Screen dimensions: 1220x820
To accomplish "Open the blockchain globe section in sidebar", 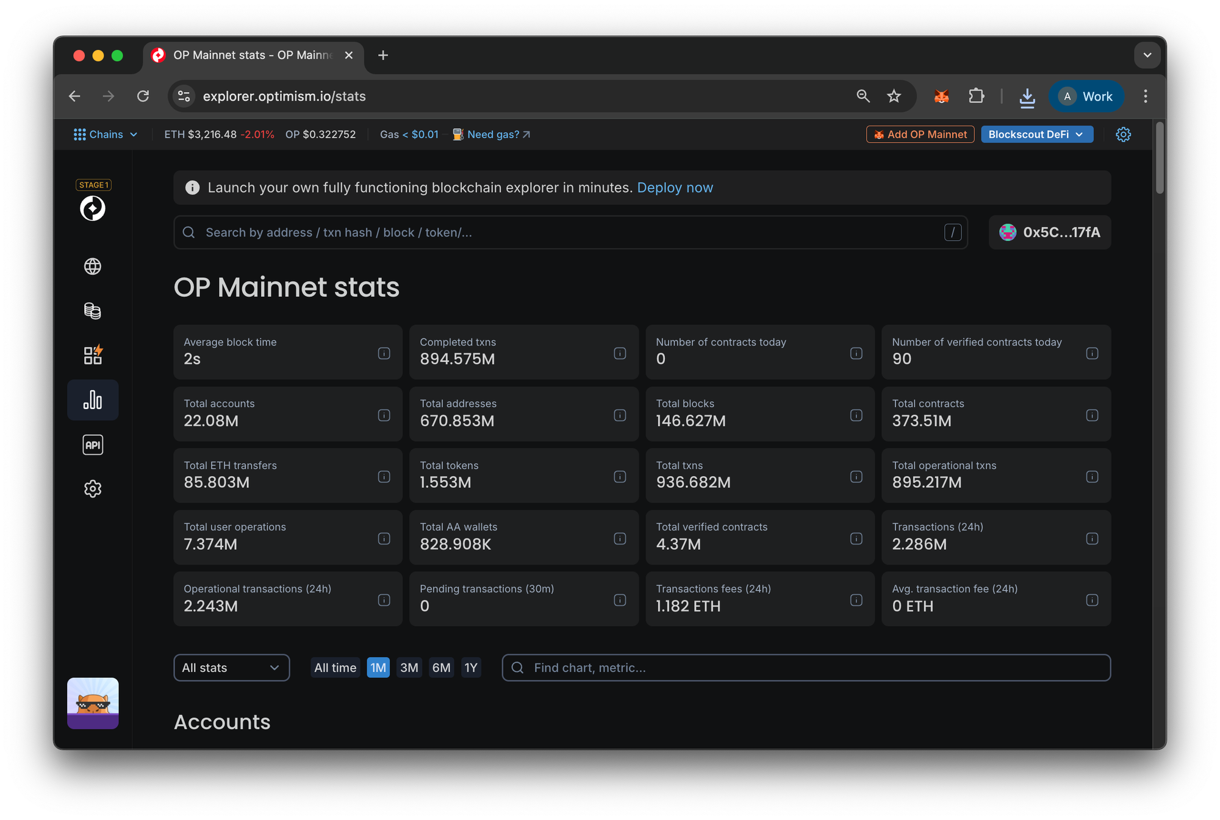I will [x=93, y=266].
